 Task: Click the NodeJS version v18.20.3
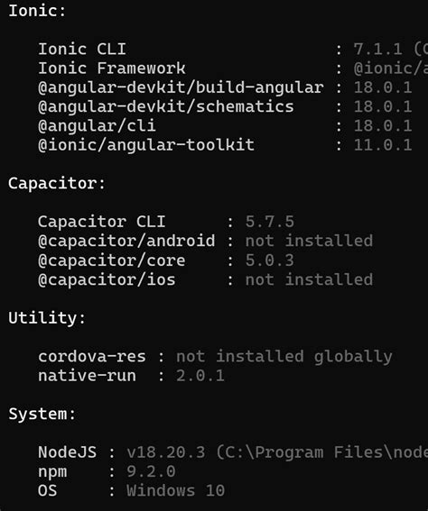click(x=166, y=452)
